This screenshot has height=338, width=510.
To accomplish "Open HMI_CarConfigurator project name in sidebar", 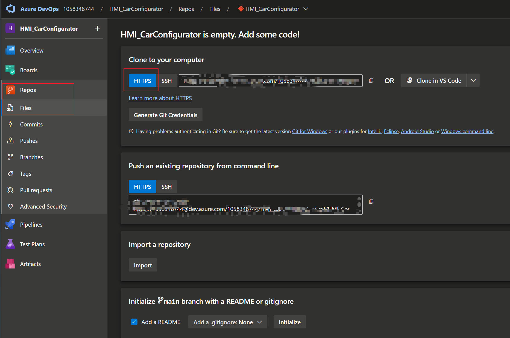I will pyautogui.click(x=49, y=28).
